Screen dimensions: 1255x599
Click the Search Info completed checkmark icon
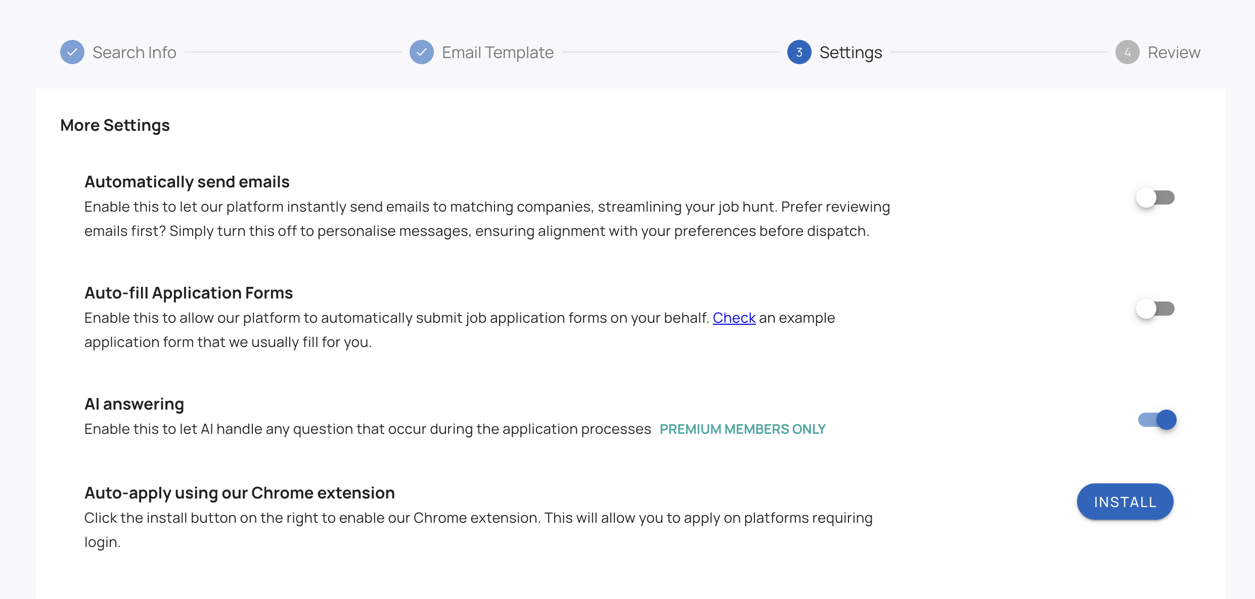72,52
